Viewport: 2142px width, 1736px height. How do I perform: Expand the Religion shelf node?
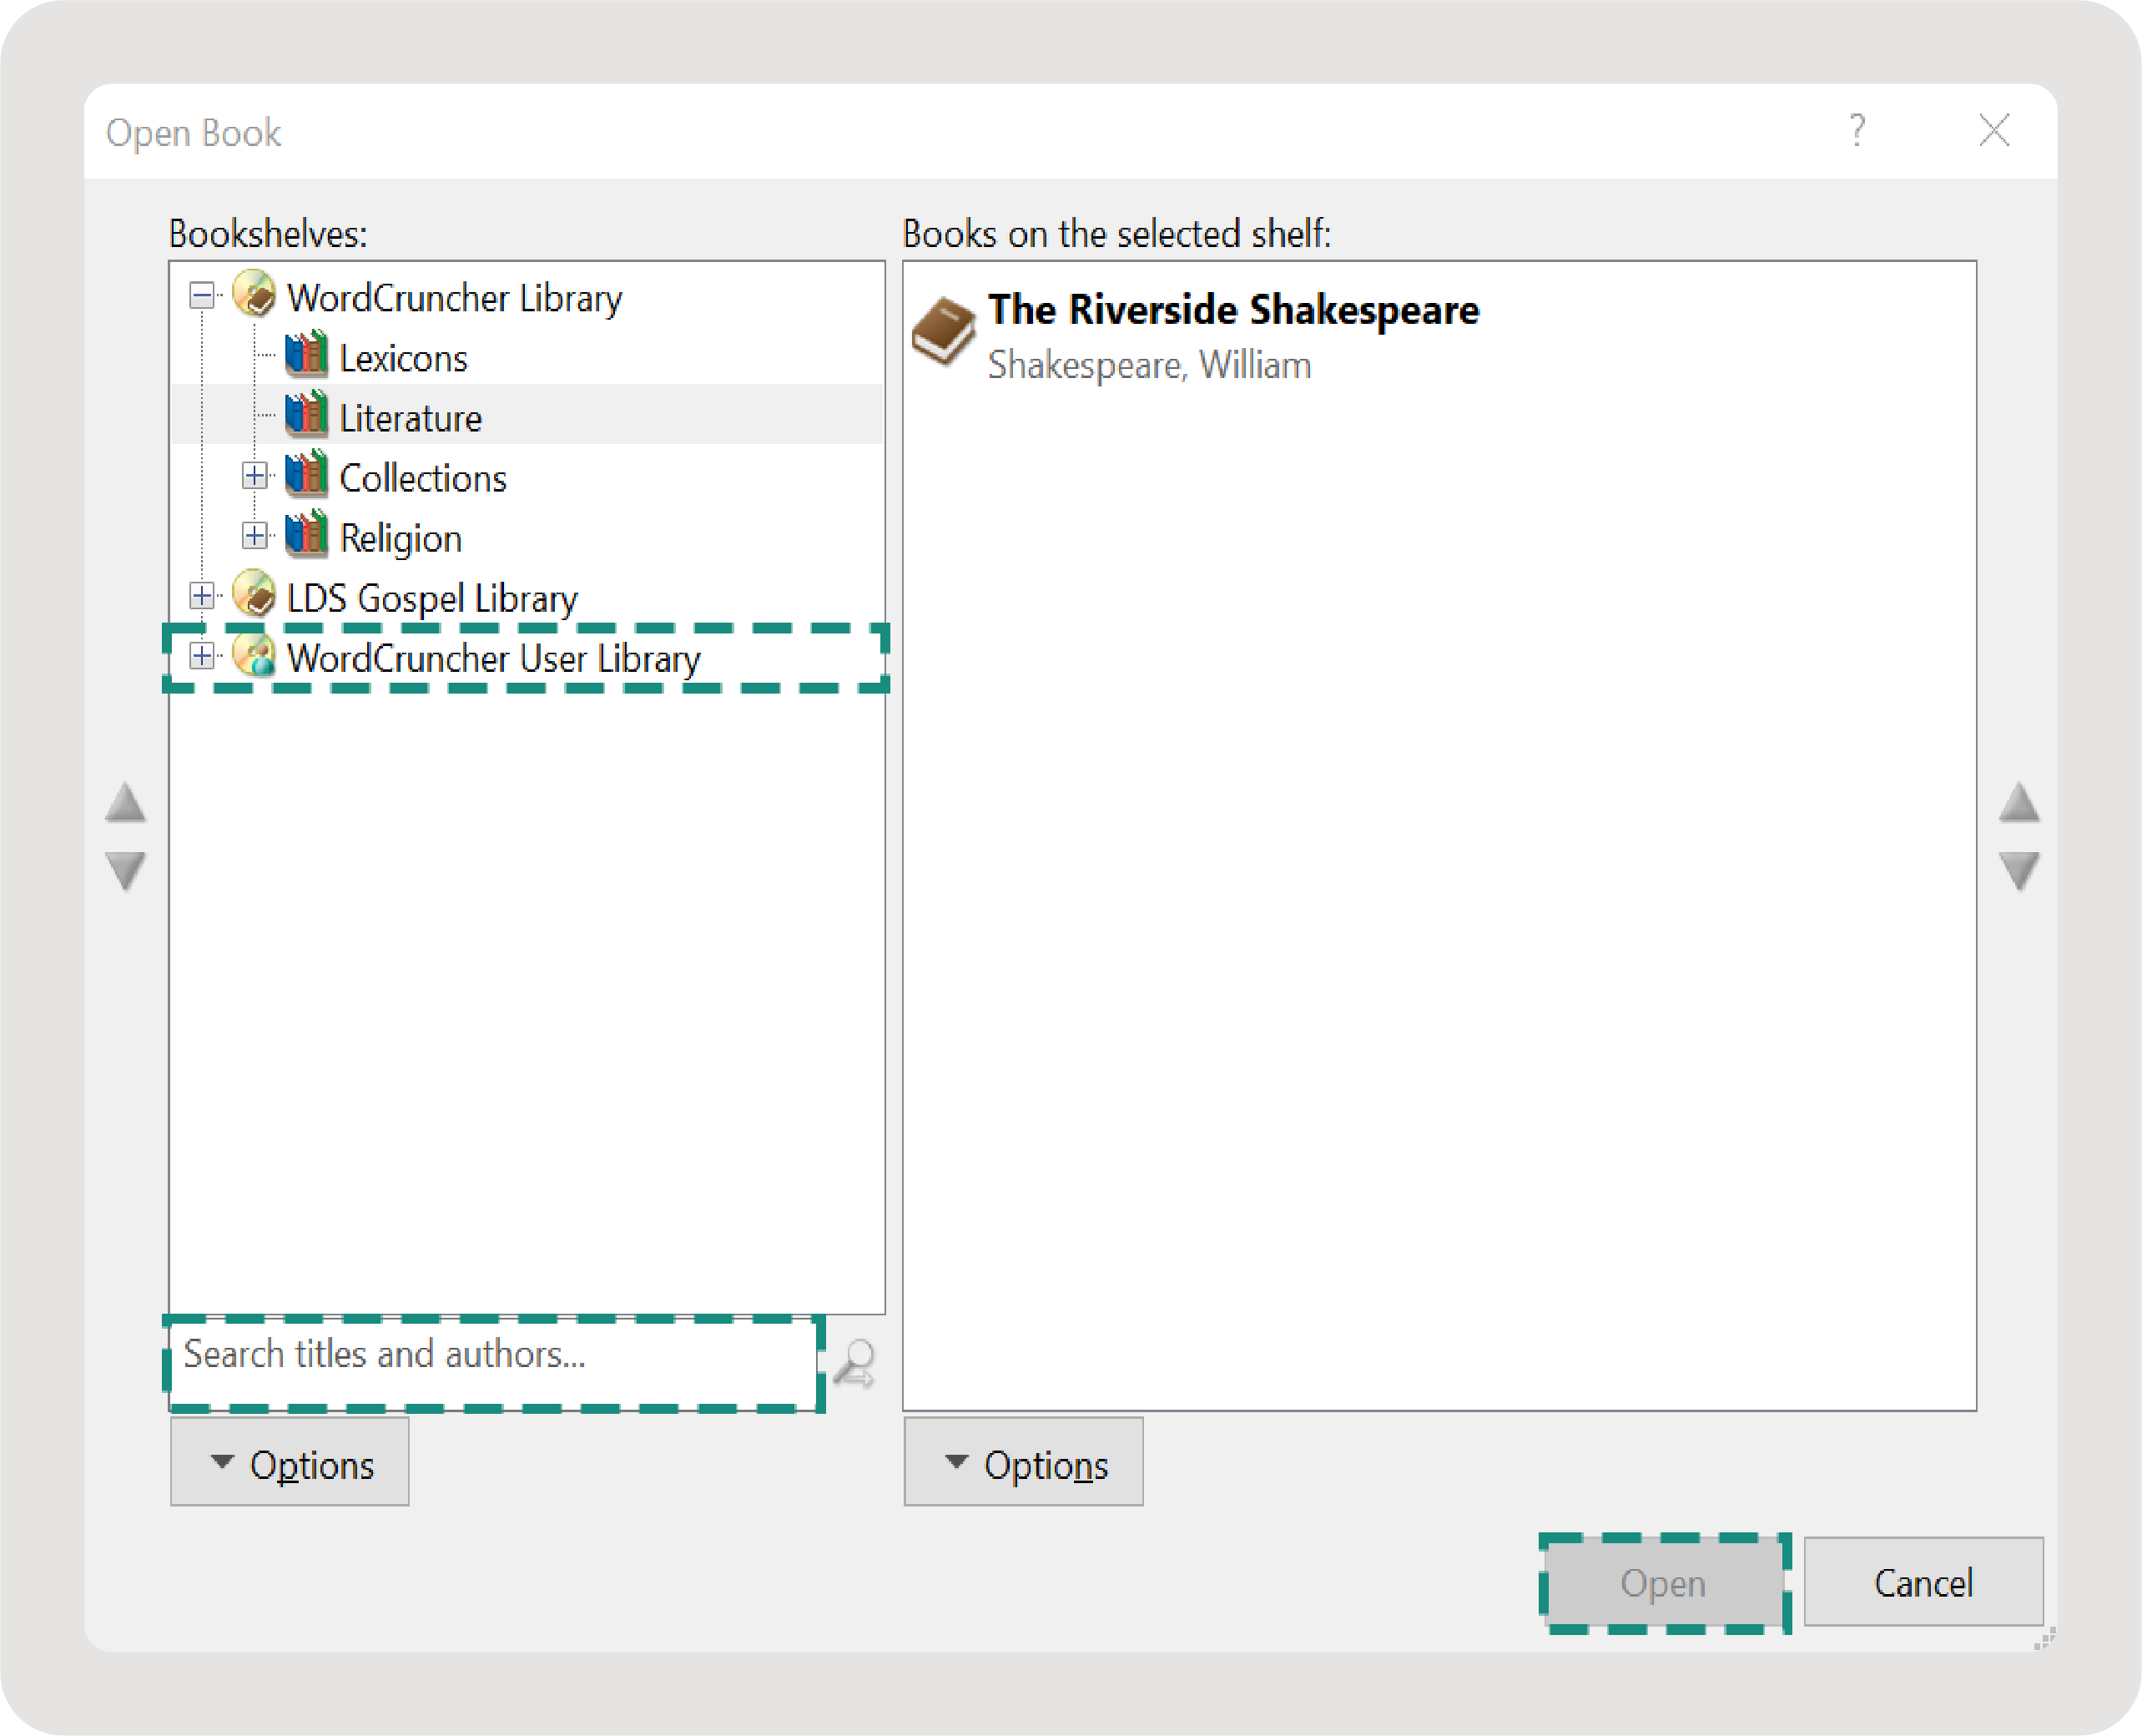tap(255, 536)
